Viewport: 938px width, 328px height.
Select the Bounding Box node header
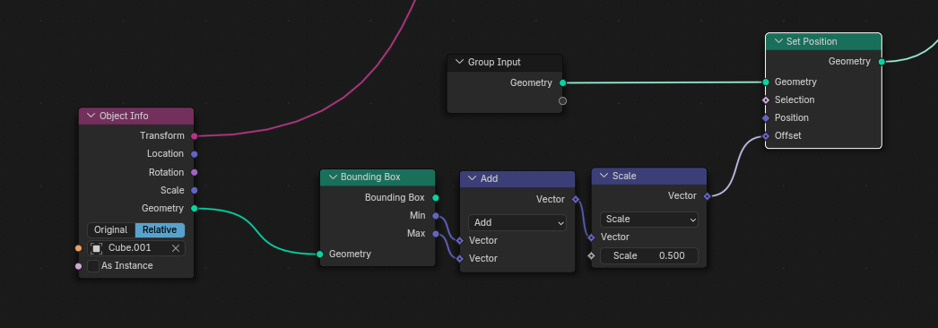(x=378, y=177)
